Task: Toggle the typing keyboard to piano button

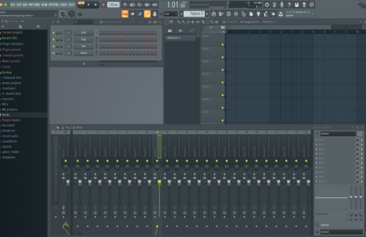Action: (x=125, y=14)
